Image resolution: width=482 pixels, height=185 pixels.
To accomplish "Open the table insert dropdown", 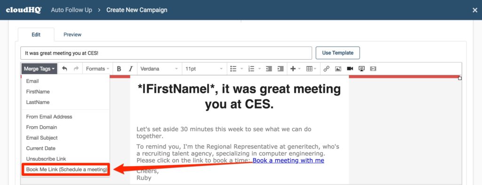I will [311, 69].
